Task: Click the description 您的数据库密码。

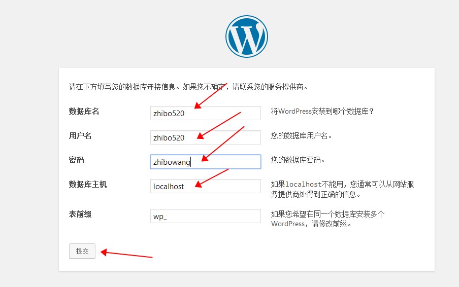Action: (x=298, y=160)
